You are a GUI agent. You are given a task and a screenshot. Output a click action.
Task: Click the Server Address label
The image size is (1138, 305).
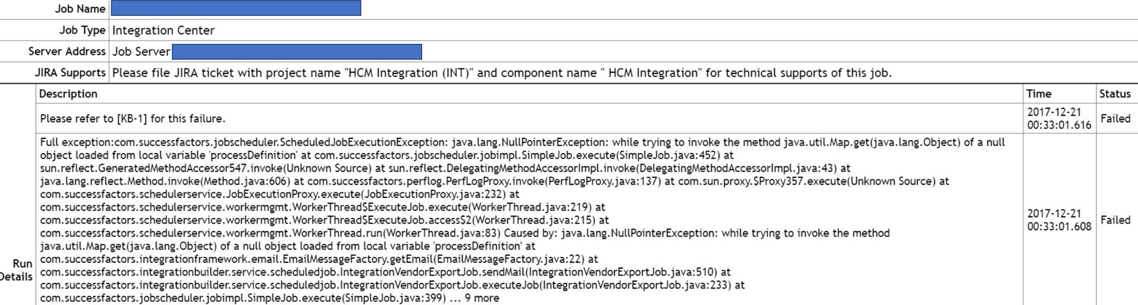pos(67,51)
